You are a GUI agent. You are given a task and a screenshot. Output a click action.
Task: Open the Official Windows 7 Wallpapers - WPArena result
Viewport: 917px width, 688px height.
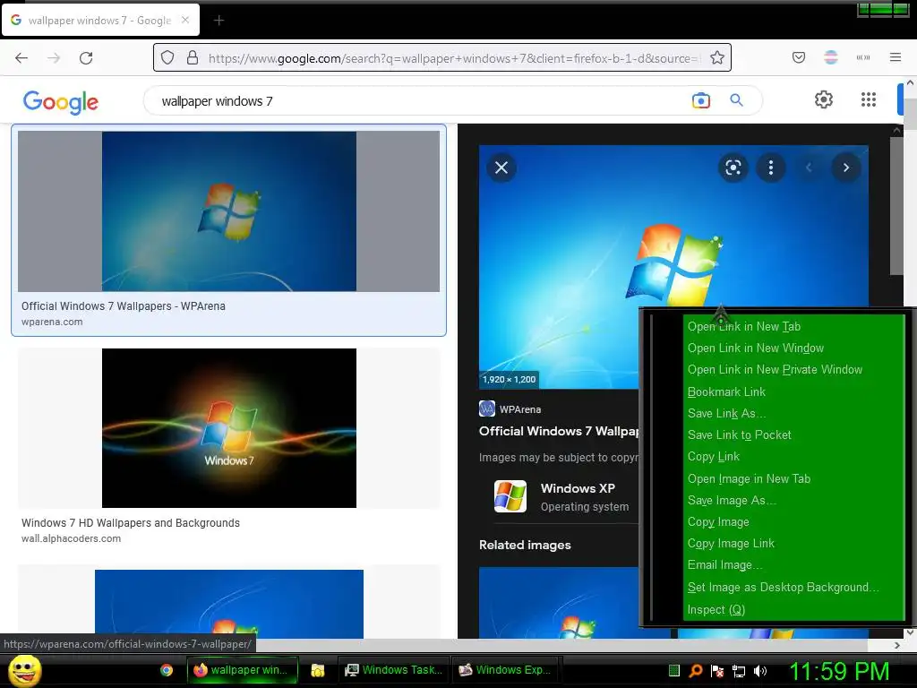pyautogui.click(x=124, y=306)
